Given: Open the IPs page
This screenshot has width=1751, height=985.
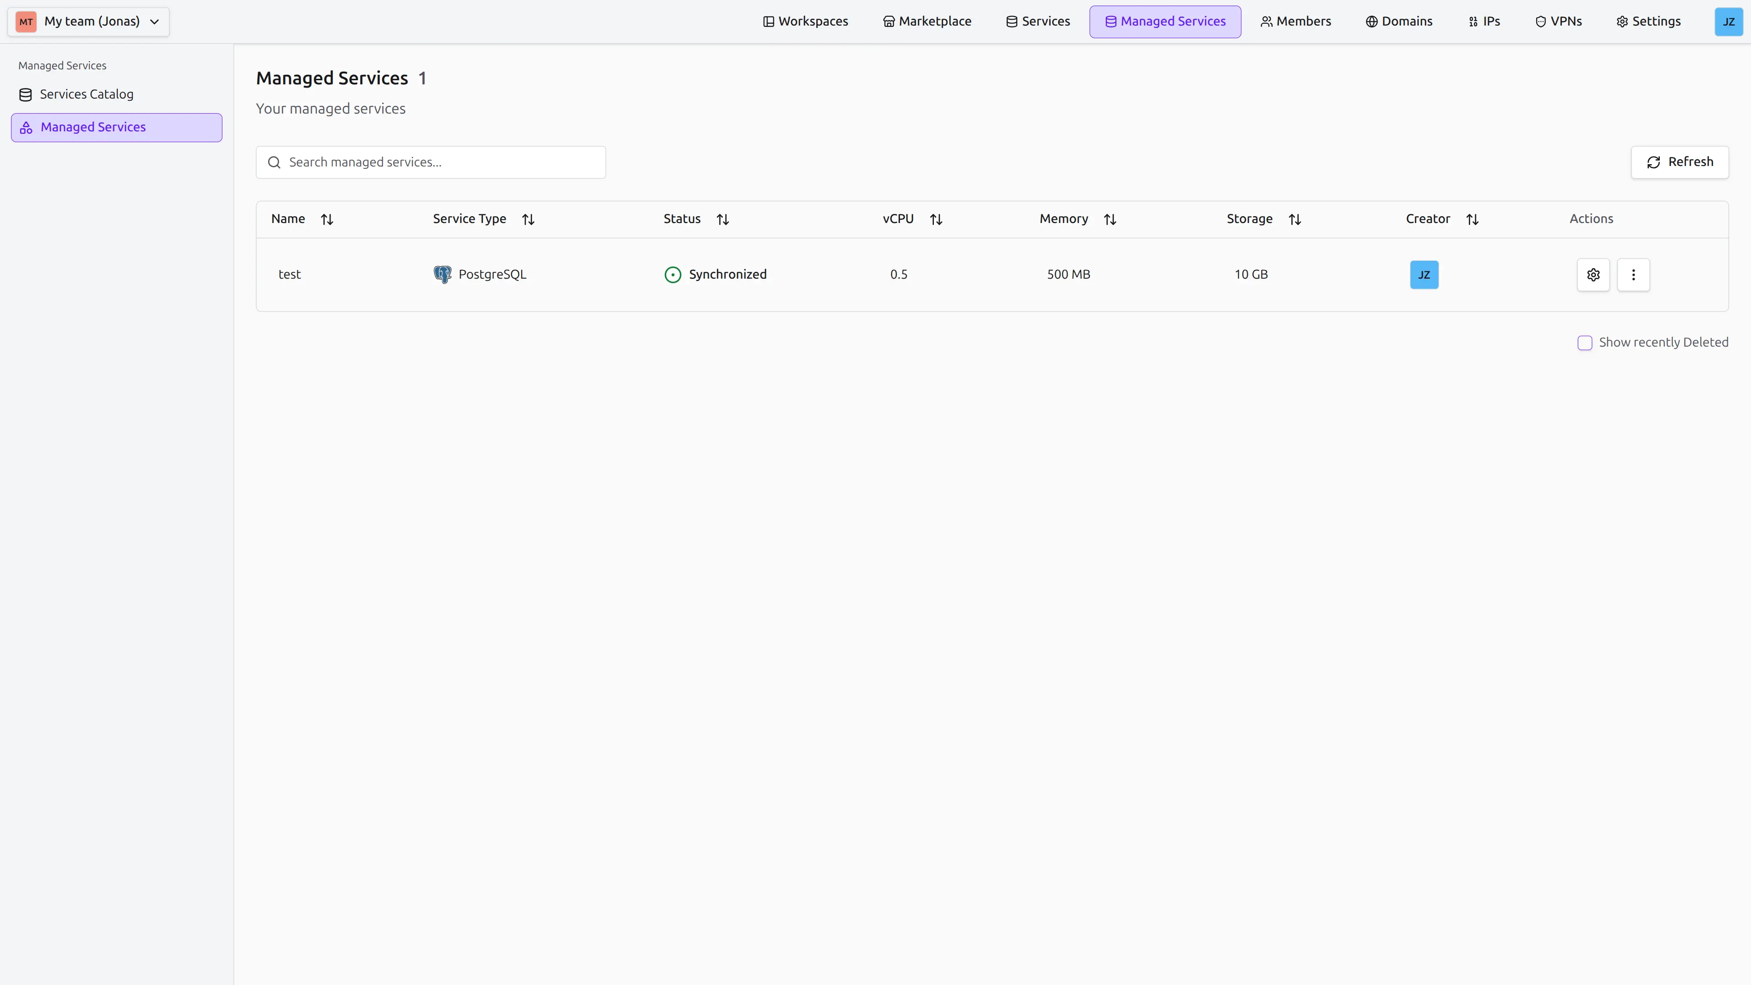Looking at the screenshot, I should [x=1483, y=21].
